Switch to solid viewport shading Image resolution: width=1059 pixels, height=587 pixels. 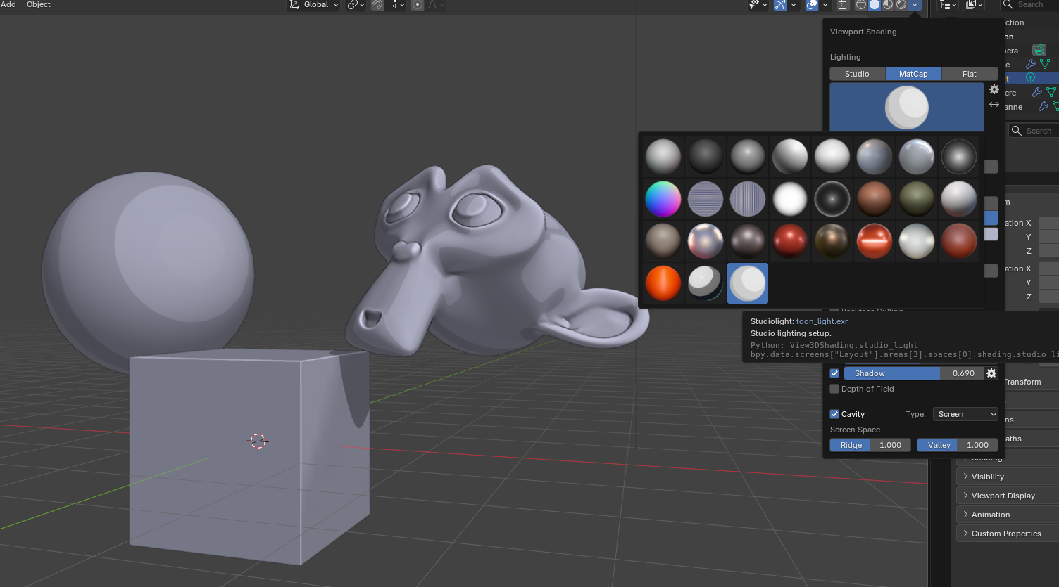tap(875, 5)
